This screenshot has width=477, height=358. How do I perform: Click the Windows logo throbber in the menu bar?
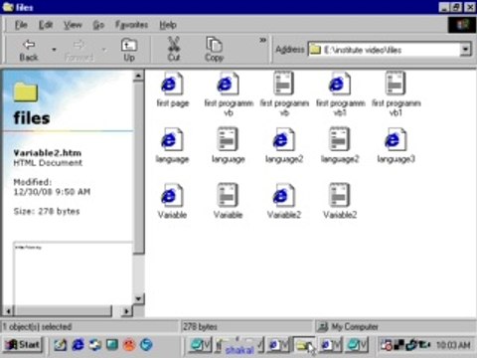tap(462, 25)
